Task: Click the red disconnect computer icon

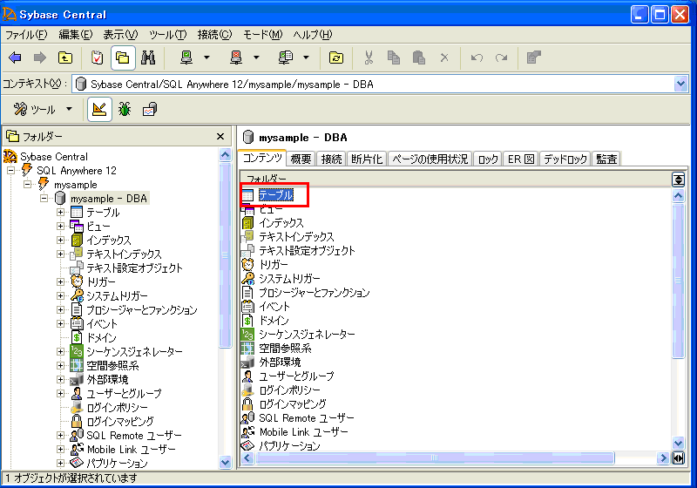Action: coord(236,58)
